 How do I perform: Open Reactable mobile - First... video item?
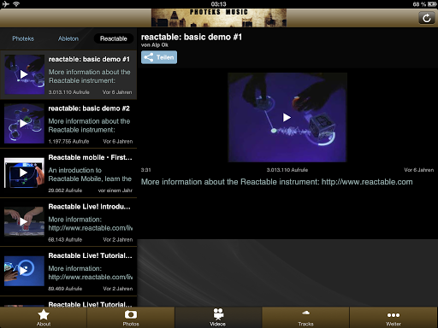coord(68,173)
